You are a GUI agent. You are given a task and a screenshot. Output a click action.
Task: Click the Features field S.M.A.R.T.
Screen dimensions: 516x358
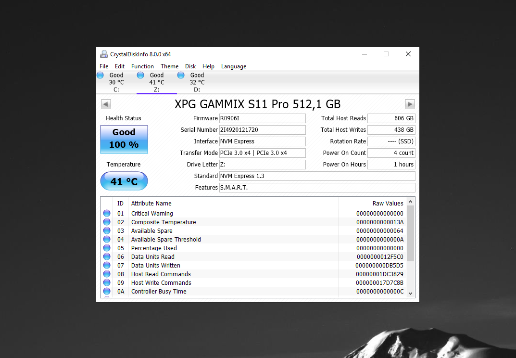point(317,187)
